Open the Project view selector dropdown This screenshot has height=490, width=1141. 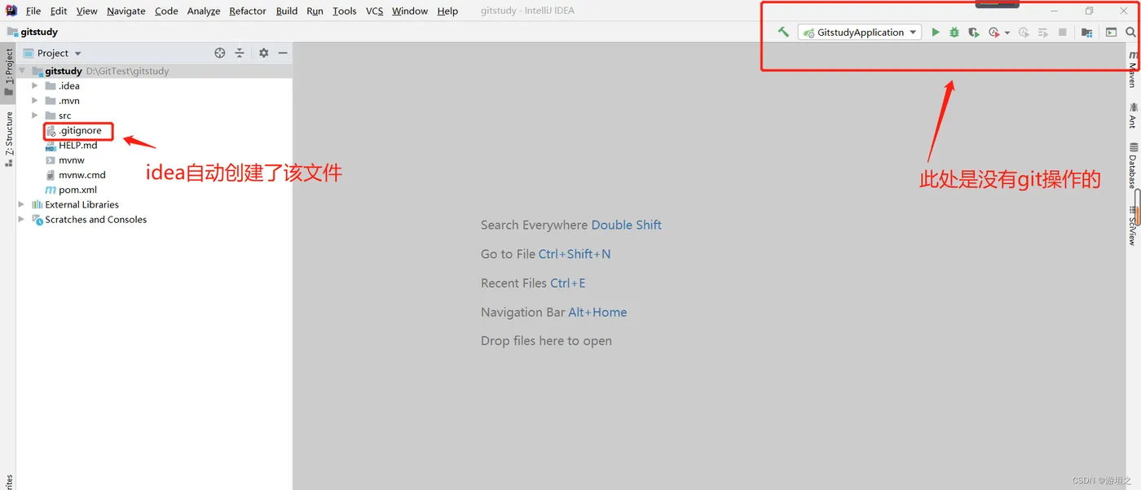tap(54, 53)
